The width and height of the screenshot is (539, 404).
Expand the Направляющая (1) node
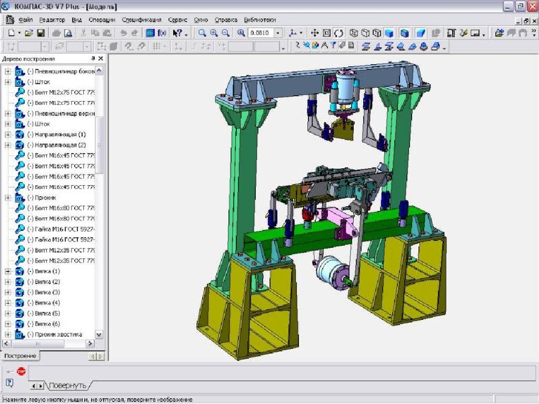8,135
